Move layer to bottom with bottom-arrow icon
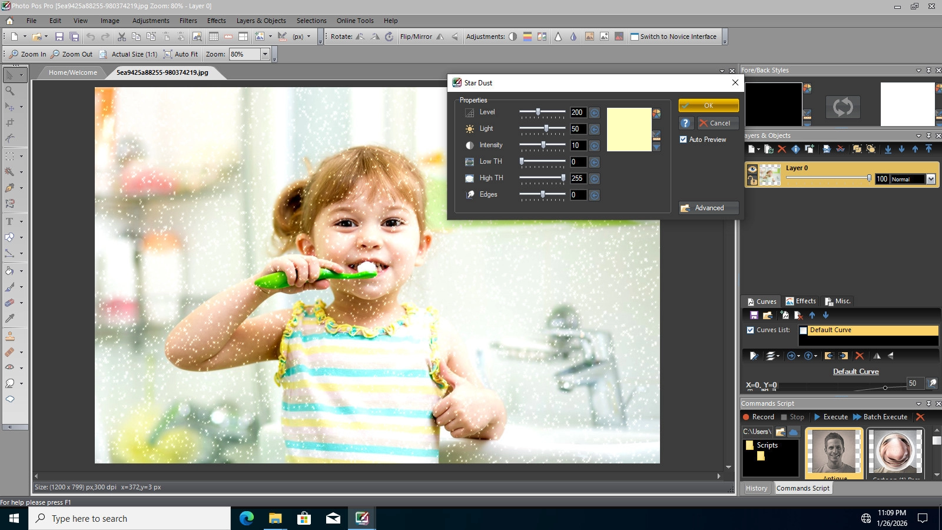 (x=888, y=149)
